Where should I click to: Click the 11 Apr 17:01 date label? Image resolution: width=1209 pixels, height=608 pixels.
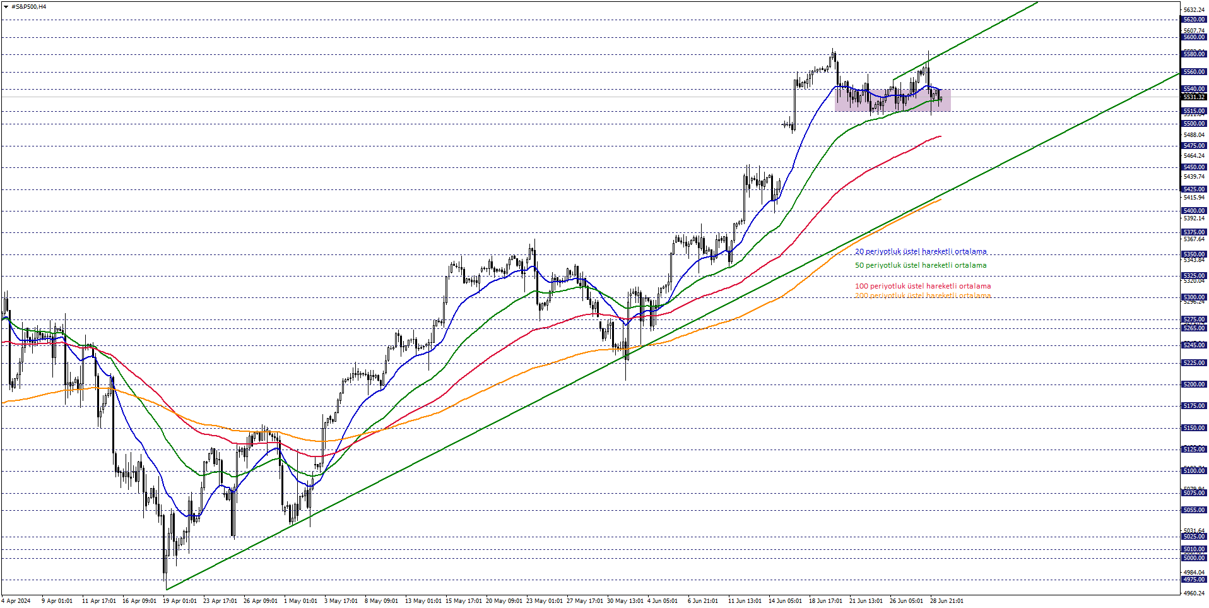99,601
